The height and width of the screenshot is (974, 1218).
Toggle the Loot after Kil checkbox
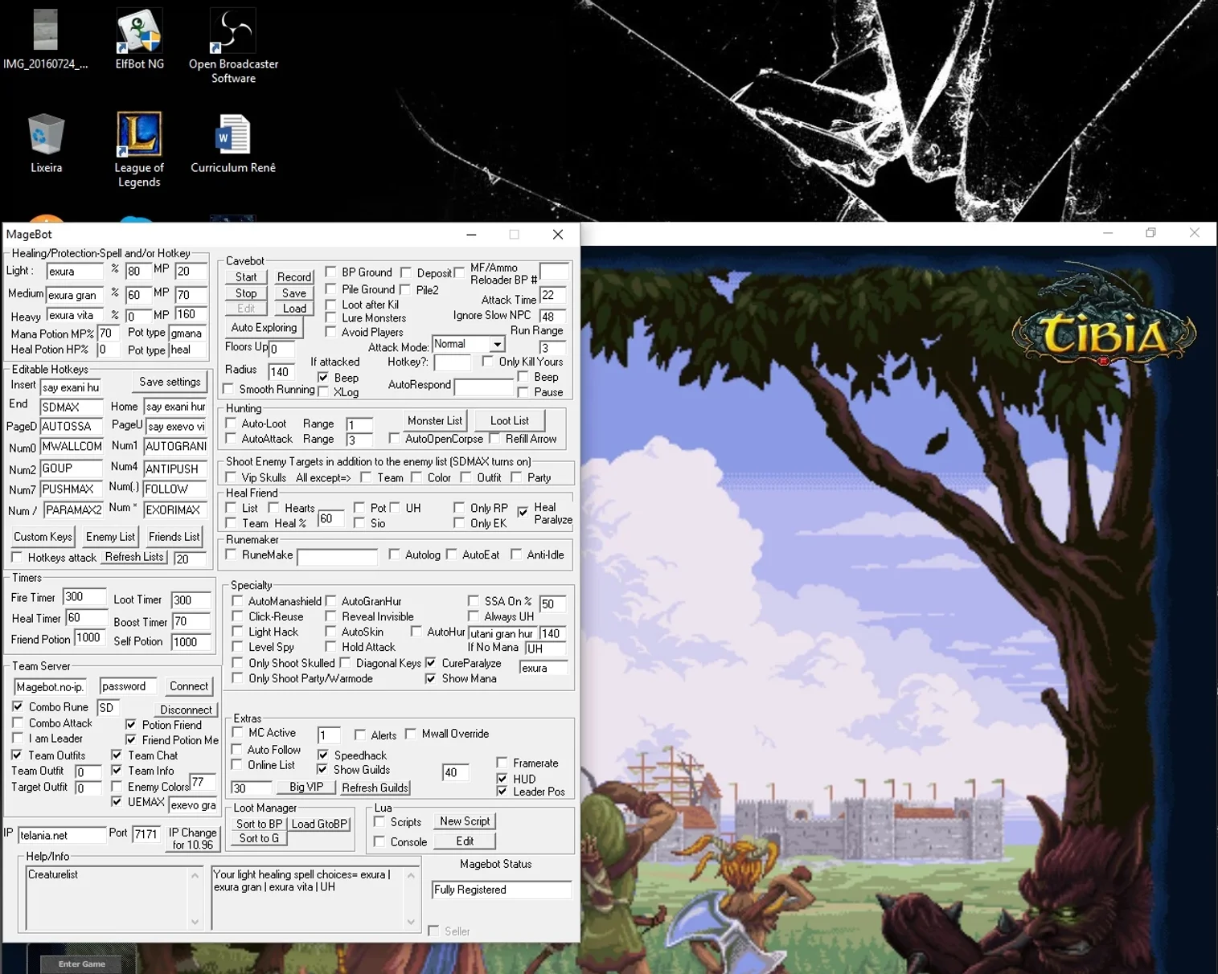(331, 305)
